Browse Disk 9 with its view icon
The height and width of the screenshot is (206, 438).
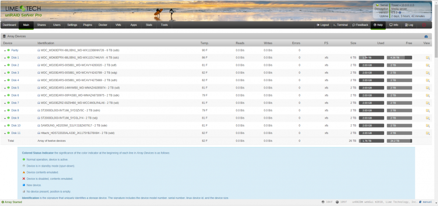(427, 118)
